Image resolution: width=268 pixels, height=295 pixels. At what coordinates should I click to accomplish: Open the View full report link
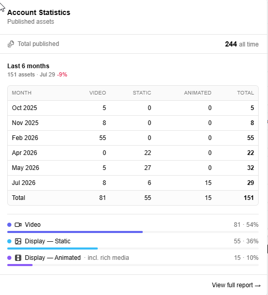click(x=236, y=285)
